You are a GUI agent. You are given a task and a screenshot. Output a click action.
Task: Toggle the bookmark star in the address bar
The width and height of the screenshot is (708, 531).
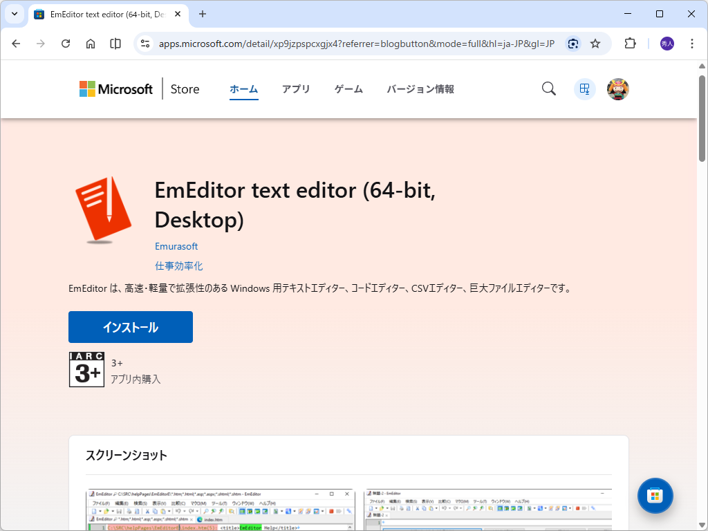[595, 43]
